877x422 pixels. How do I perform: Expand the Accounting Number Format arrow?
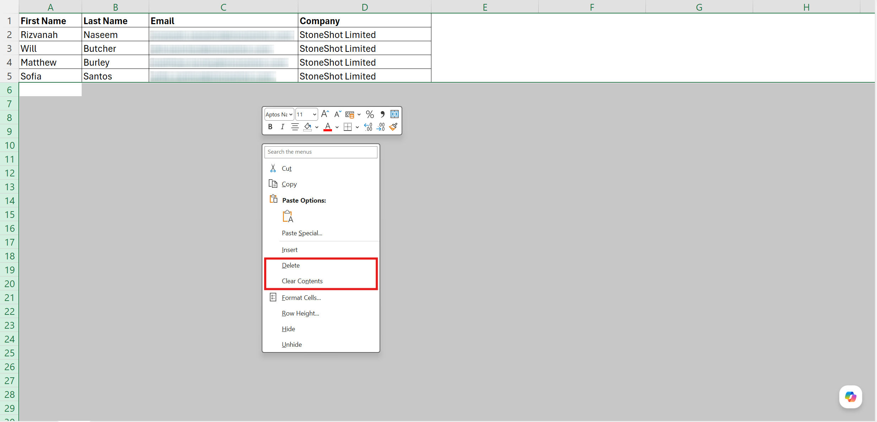(359, 114)
